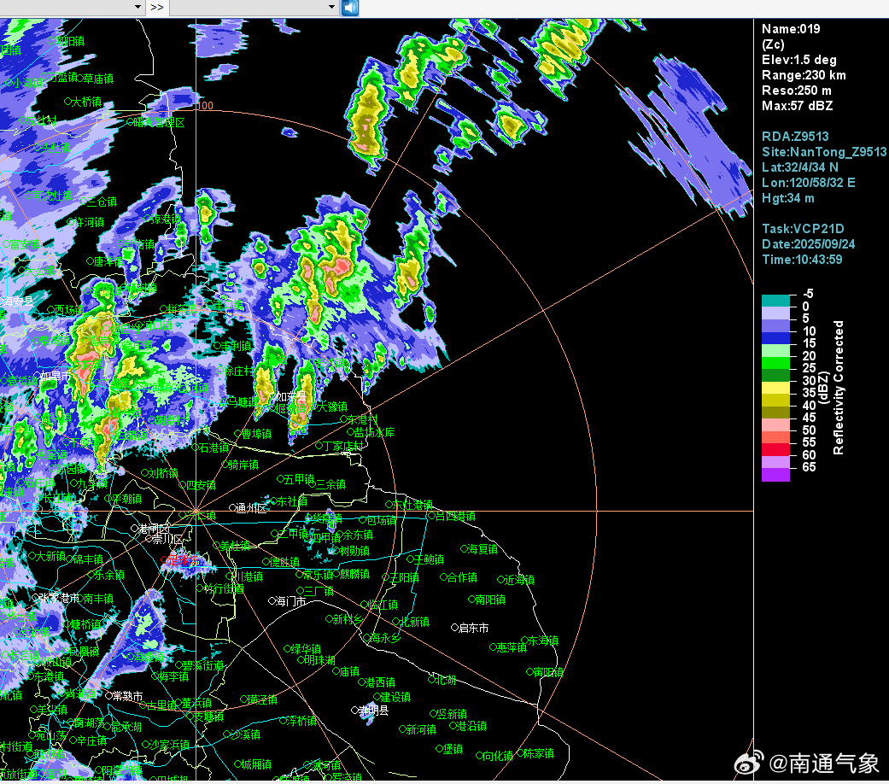Click the 刘桥镇 map label
This screenshot has width=889, height=784.
click(x=163, y=473)
